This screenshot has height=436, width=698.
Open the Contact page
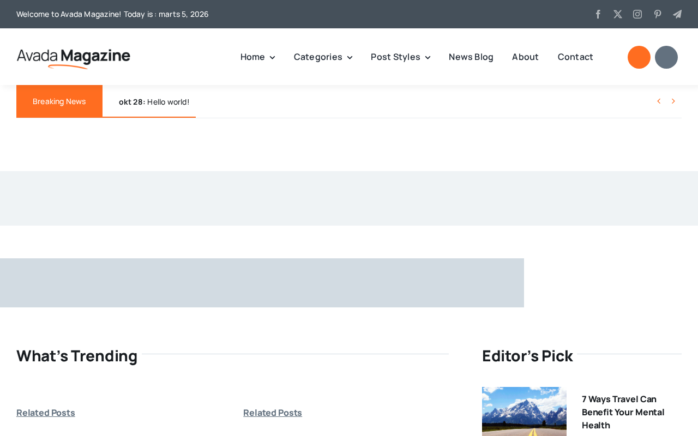[575, 57]
